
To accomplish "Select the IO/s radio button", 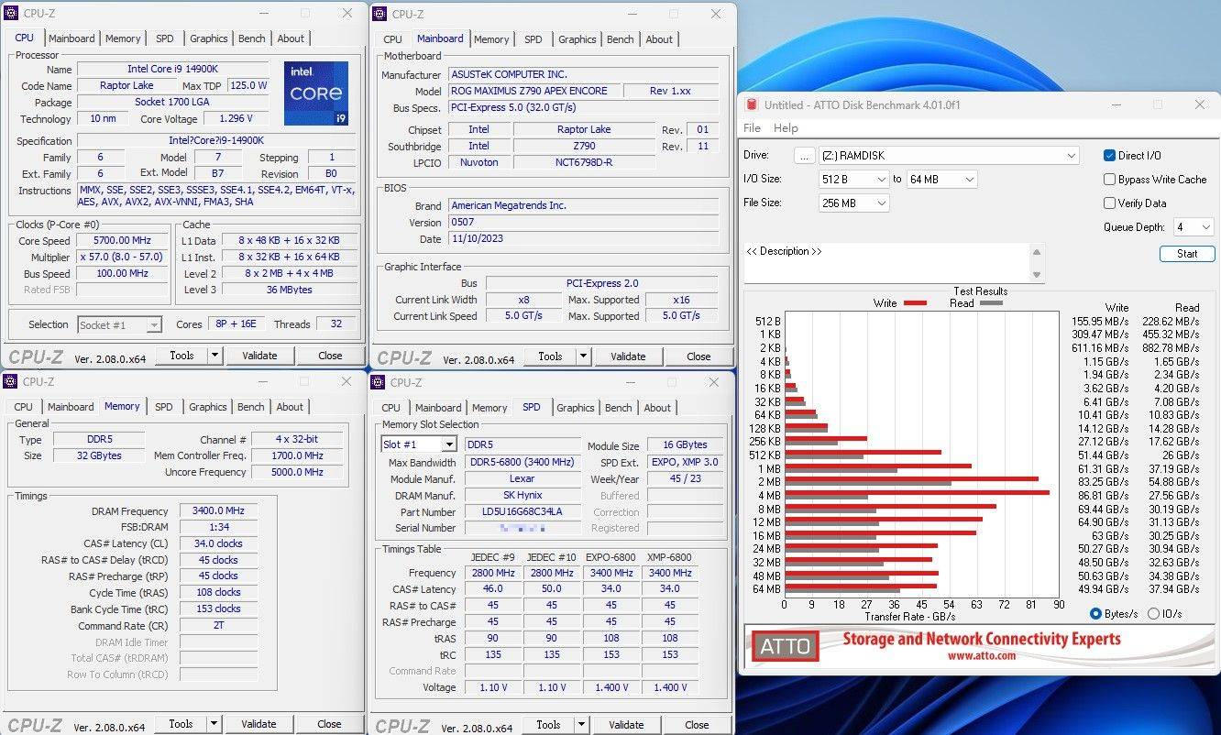I will (x=1153, y=614).
